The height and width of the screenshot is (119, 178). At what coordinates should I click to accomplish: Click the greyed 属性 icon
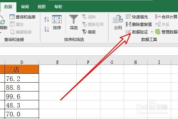pyautogui.click(x=12, y=24)
